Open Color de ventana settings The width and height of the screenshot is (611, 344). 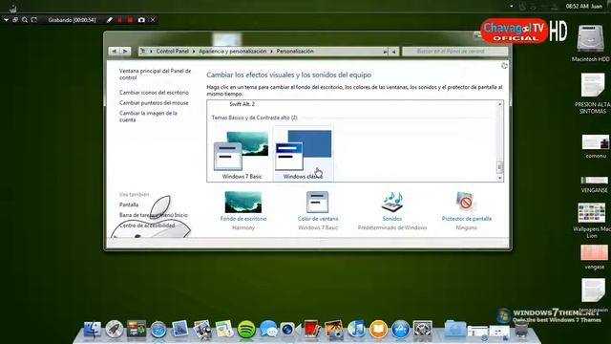tap(318, 210)
